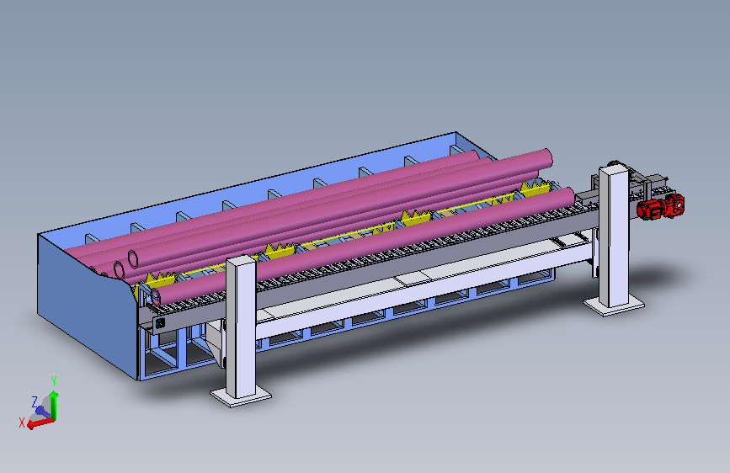
Task: Select the white support column near the motor
Action: (x=614, y=240)
